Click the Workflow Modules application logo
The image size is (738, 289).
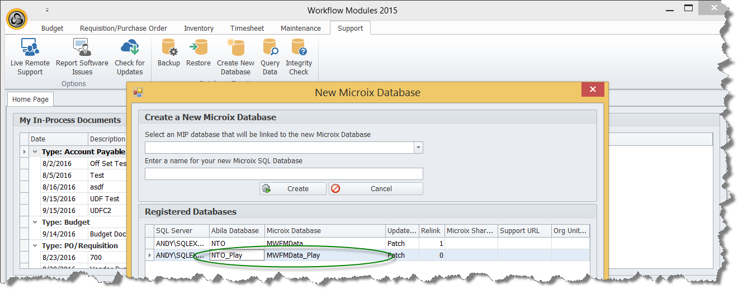17,18
